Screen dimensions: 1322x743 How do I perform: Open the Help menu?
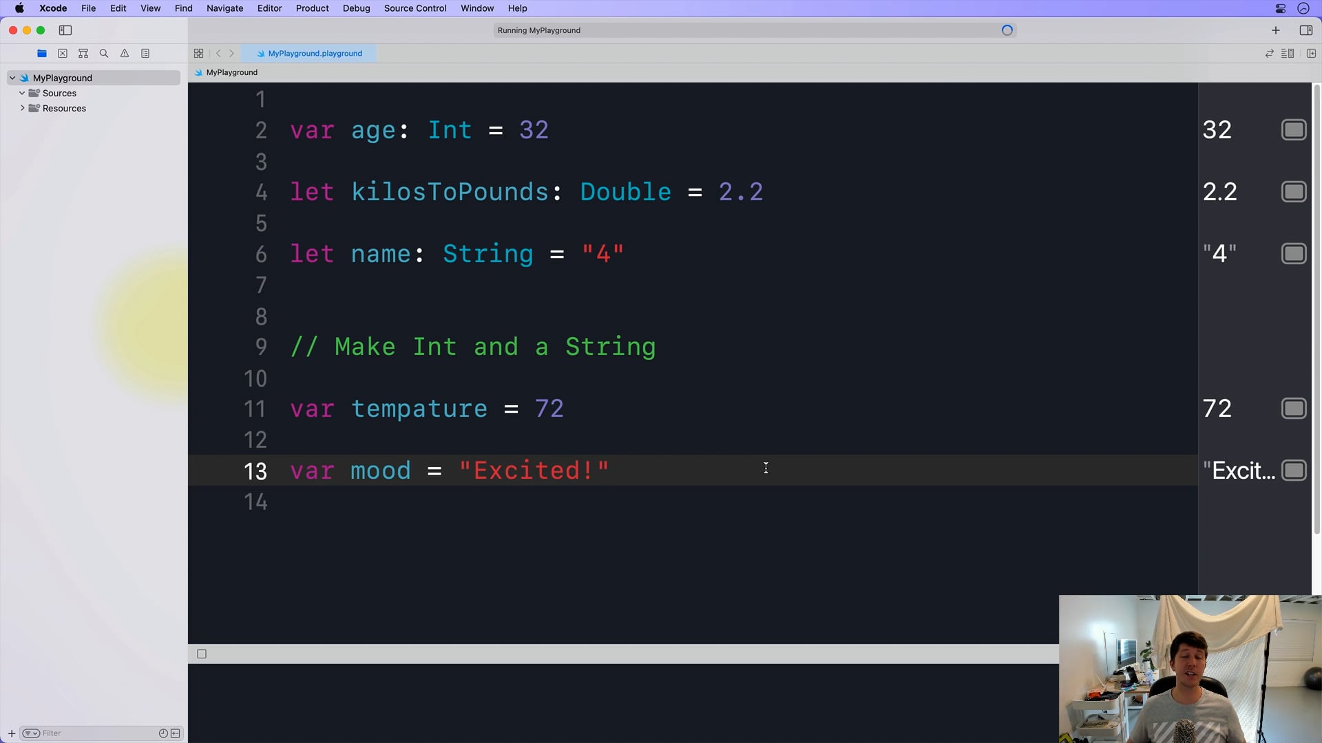point(518,8)
